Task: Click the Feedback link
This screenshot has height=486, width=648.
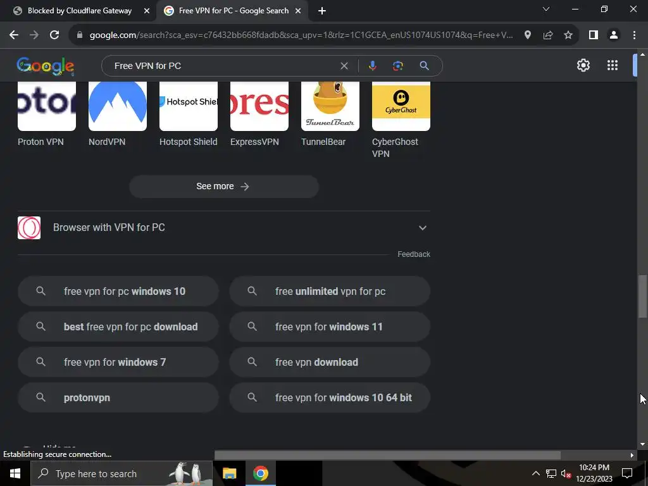Action: point(414,254)
